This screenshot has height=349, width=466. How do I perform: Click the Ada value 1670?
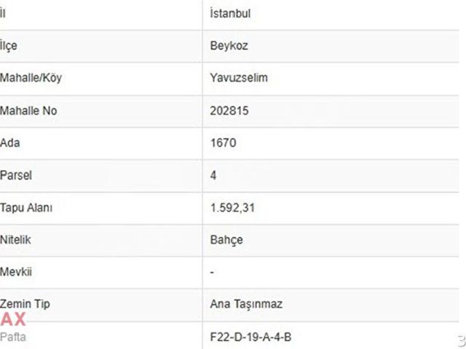click(x=223, y=143)
